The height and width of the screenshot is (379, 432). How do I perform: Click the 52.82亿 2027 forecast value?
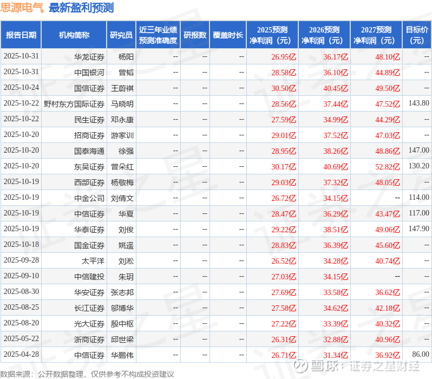point(388,167)
